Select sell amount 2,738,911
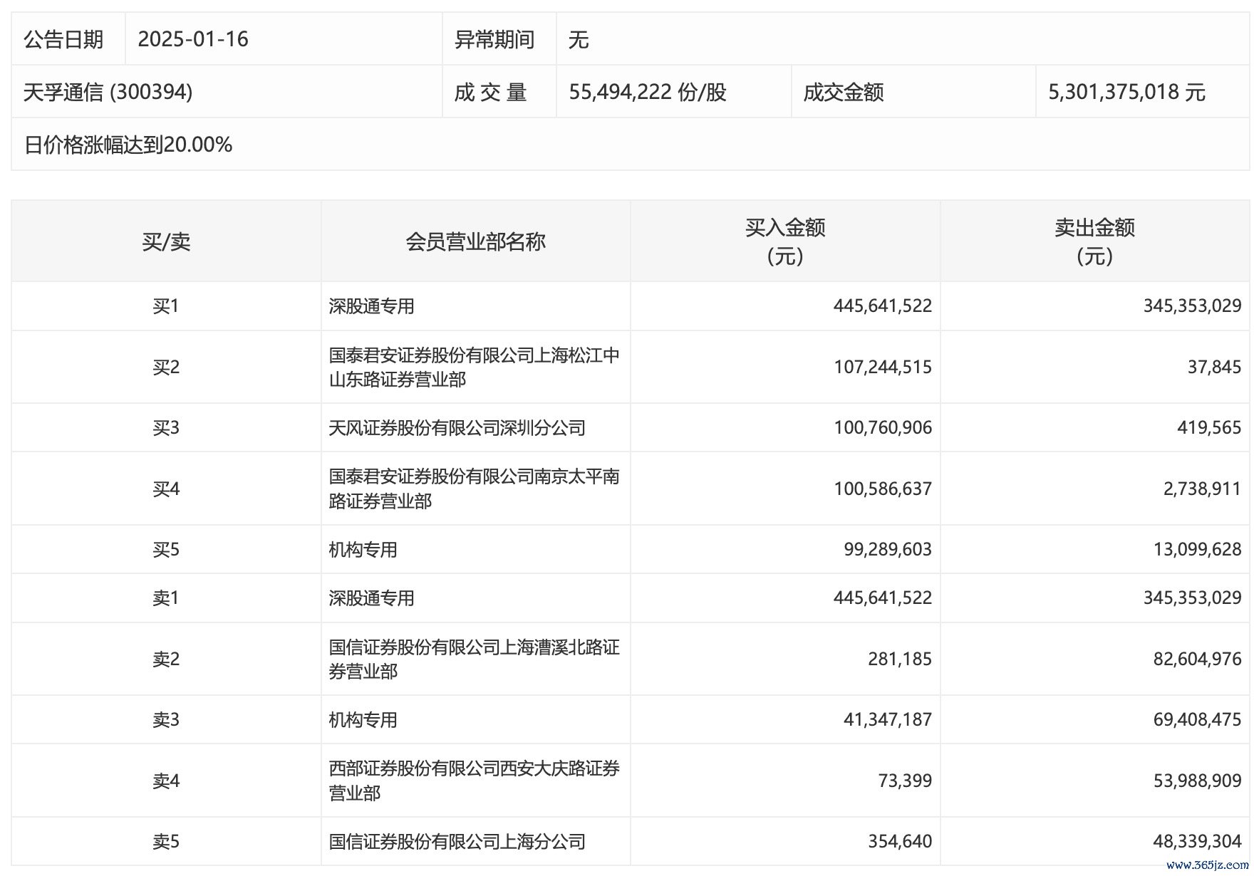The image size is (1254, 876). tap(1203, 489)
